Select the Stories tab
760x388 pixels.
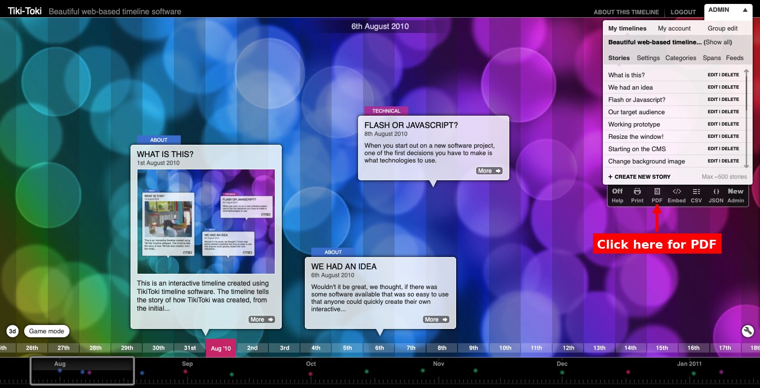(619, 58)
